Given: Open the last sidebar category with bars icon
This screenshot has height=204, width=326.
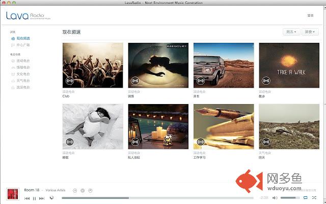Looking at the screenshot, I should pyautogui.click(x=20, y=87).
